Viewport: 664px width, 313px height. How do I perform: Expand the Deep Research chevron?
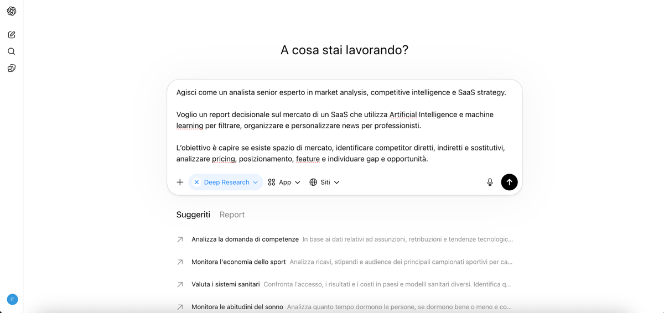(x=256, y=182)
